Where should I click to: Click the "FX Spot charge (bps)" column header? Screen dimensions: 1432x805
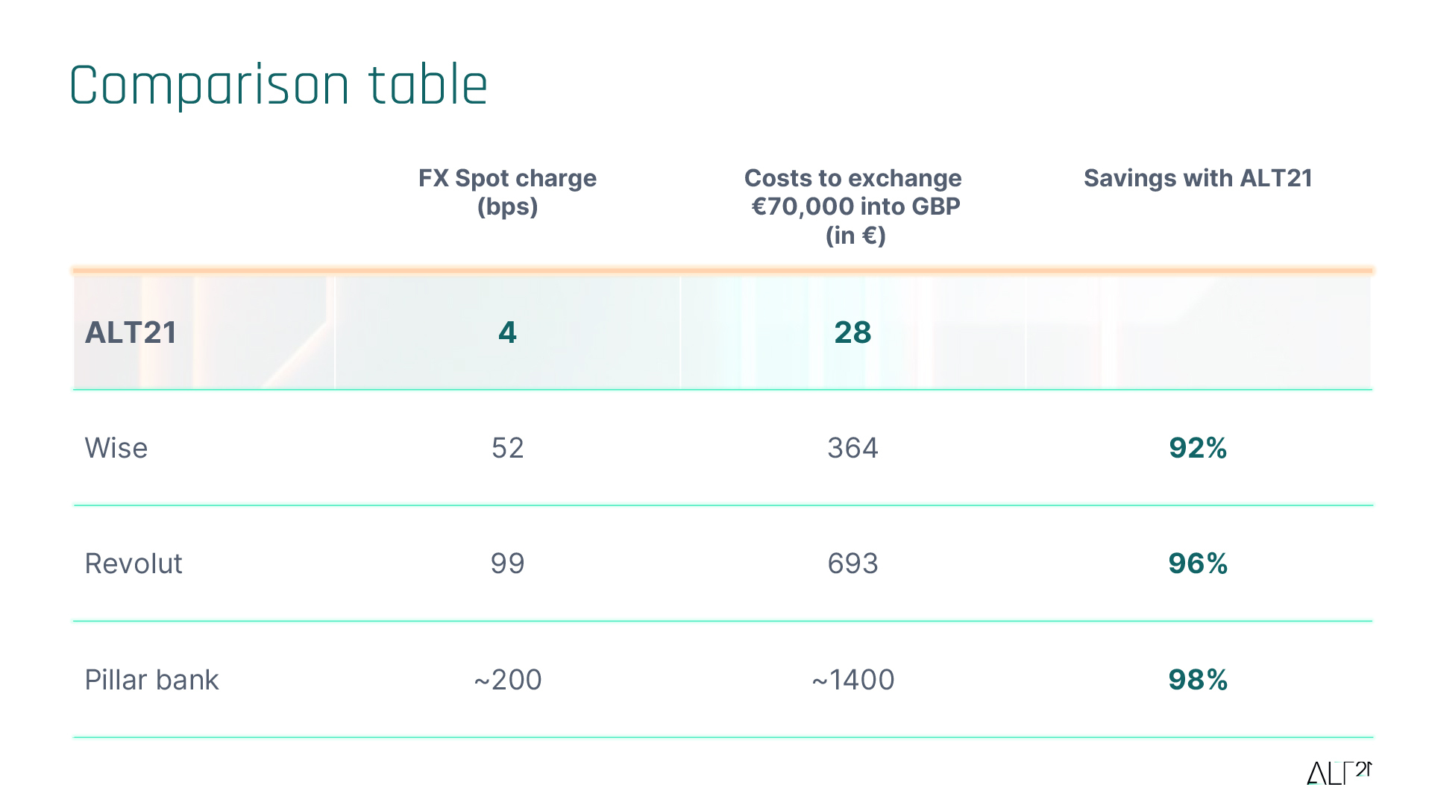pos(507,192)
